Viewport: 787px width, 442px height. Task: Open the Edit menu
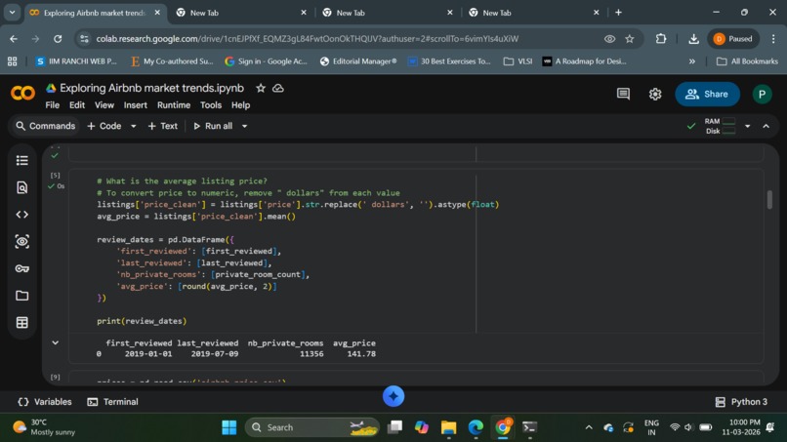click(x=77, y=105)
